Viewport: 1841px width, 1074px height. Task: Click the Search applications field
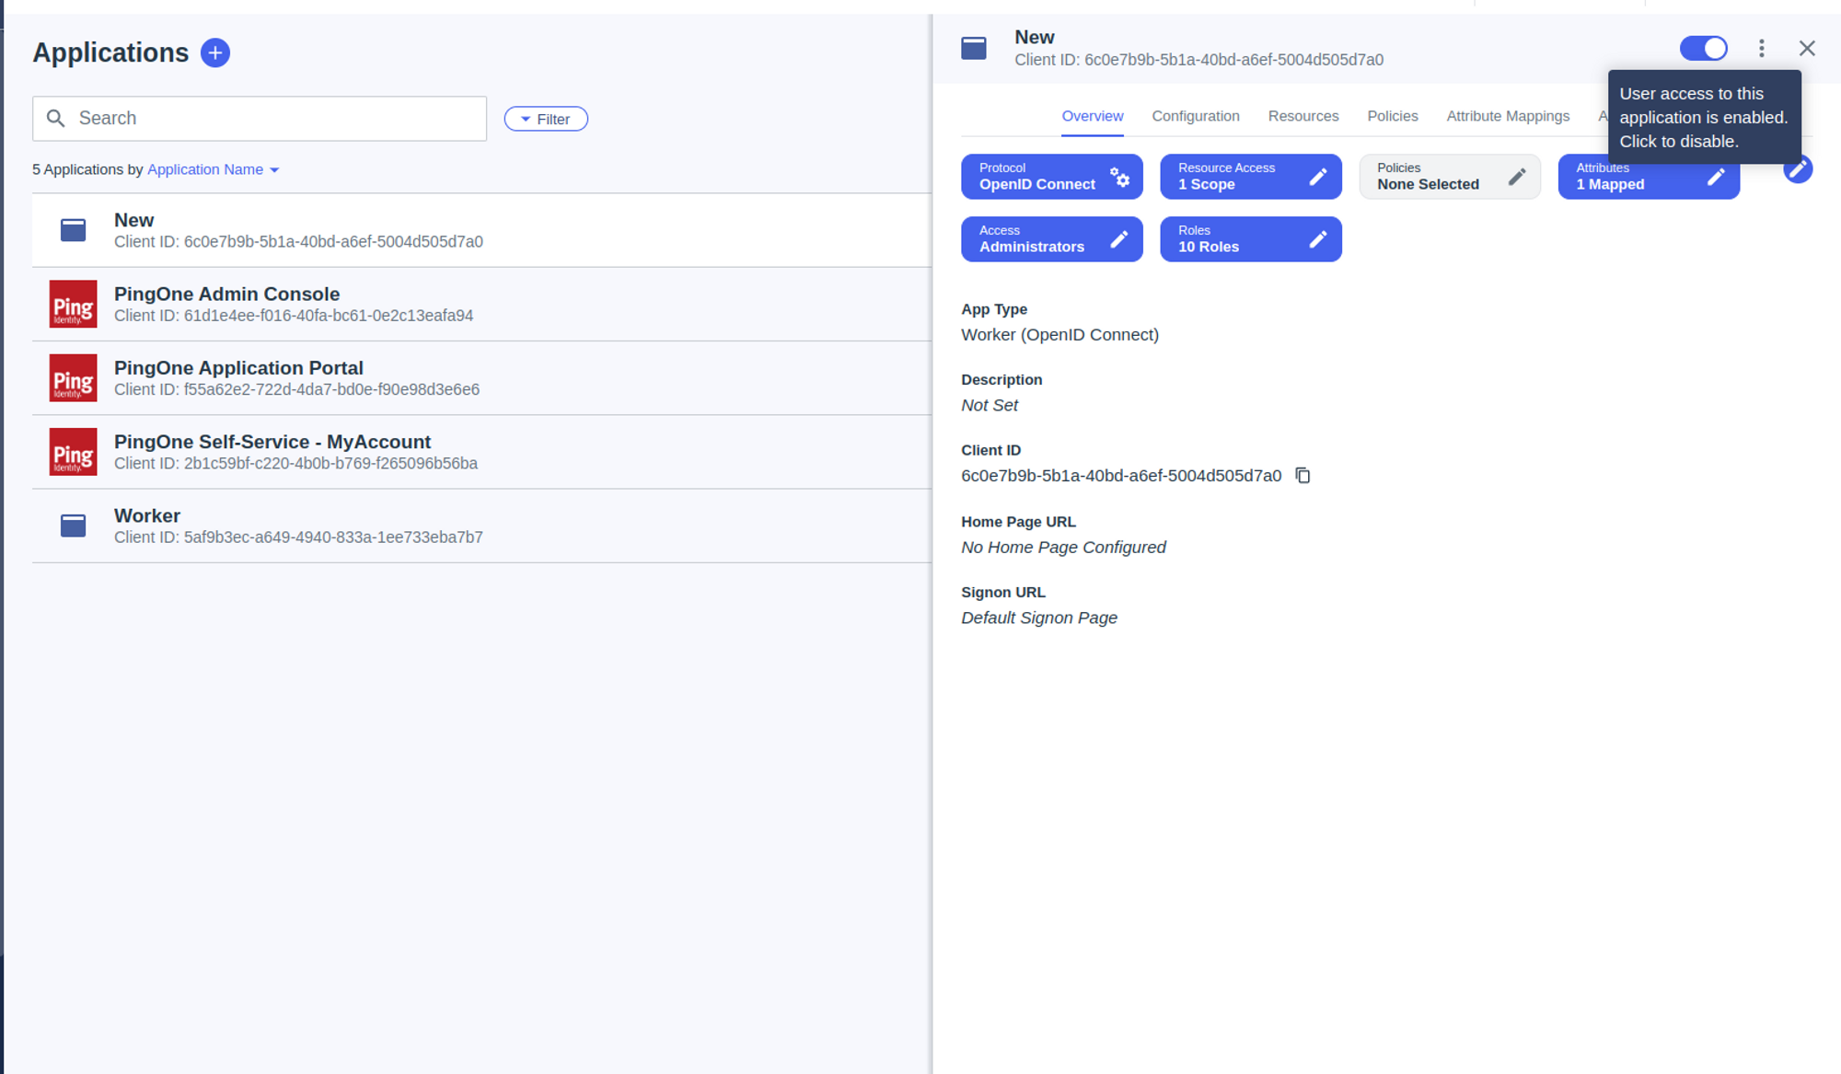tap(260, 119)
